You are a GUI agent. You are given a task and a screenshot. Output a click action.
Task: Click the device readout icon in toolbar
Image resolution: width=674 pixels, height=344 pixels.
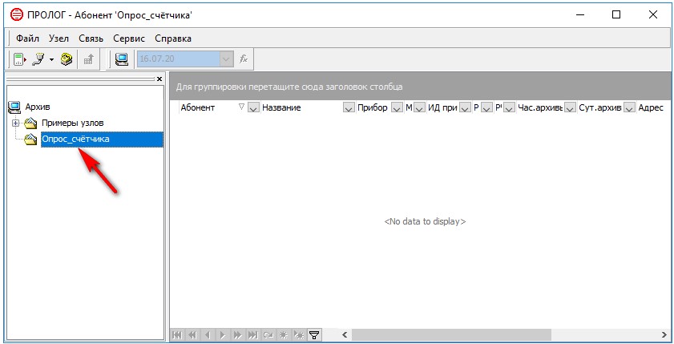(x=18, y=59)
